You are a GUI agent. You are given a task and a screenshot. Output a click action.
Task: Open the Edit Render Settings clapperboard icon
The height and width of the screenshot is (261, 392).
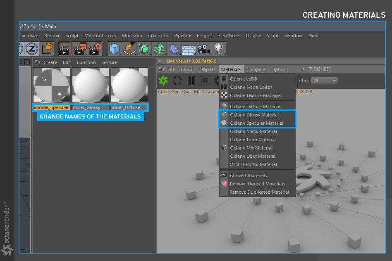click(95, 49)
